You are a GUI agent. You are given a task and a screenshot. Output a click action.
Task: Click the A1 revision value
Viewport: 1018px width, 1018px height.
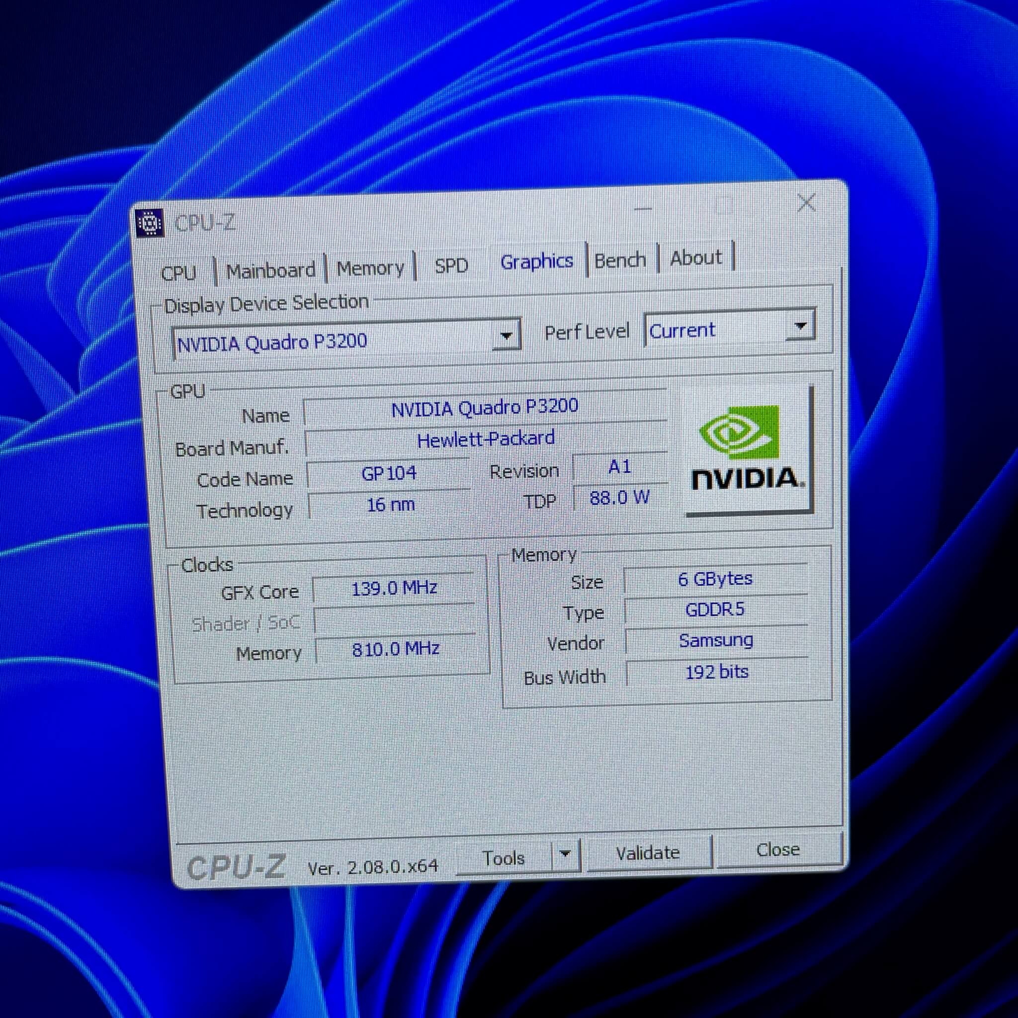click(620, 466)
